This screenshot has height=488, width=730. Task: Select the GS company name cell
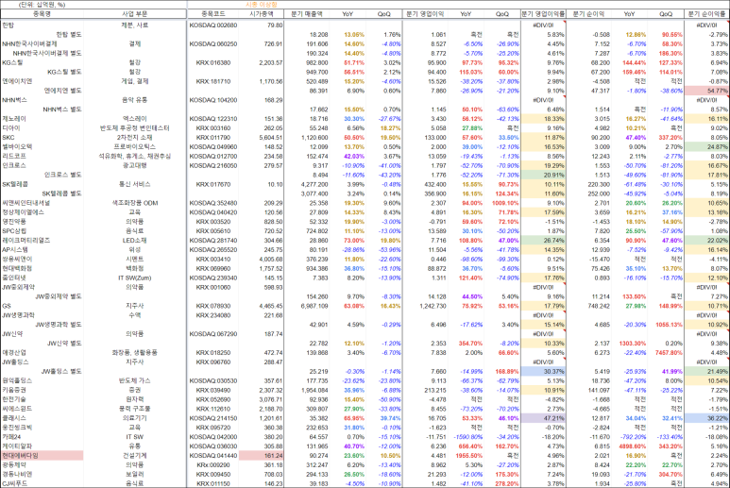6,306
